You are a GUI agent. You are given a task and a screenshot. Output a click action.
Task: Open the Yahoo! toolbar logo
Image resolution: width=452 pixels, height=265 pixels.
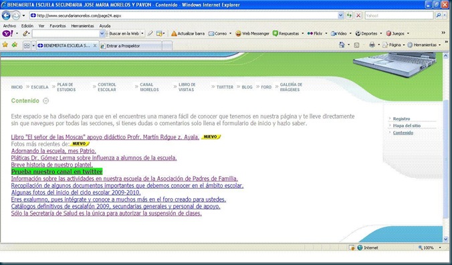coord(7,33)
